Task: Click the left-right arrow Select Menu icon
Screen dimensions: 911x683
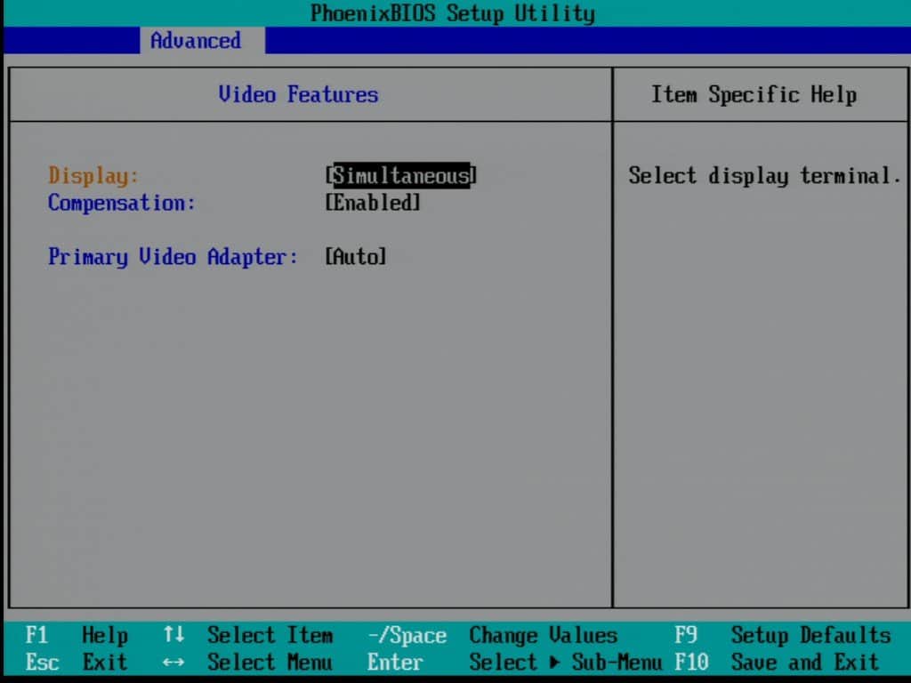Action: pos(173,662)
